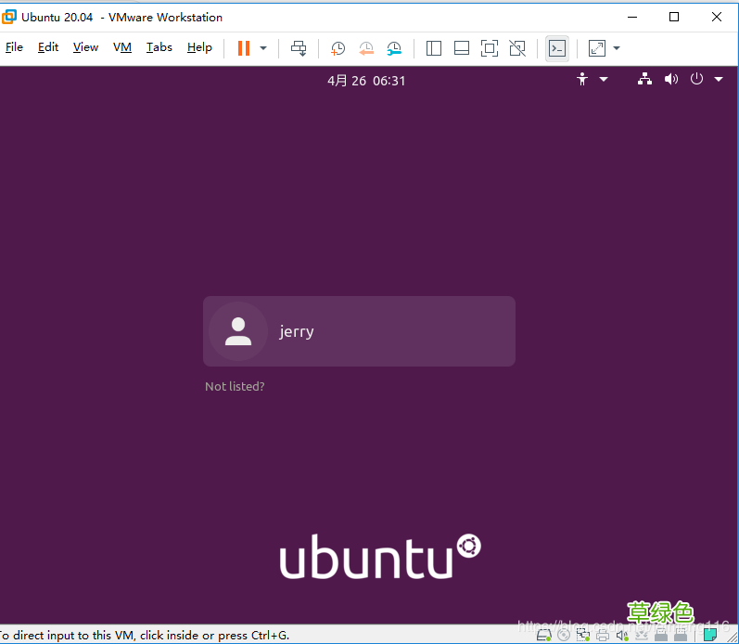Click the stretch guest display icon
The height and width of the screenshot is (644, 739).
point(596,48)
